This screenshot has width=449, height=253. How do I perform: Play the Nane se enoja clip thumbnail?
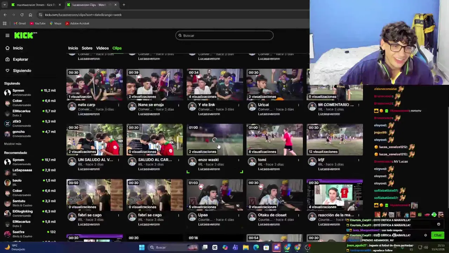155,84
